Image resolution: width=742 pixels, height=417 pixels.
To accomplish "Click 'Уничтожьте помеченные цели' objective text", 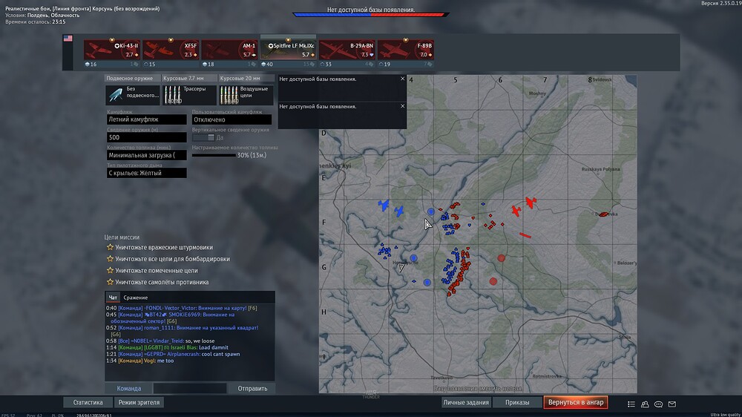I will coord(157,271).
